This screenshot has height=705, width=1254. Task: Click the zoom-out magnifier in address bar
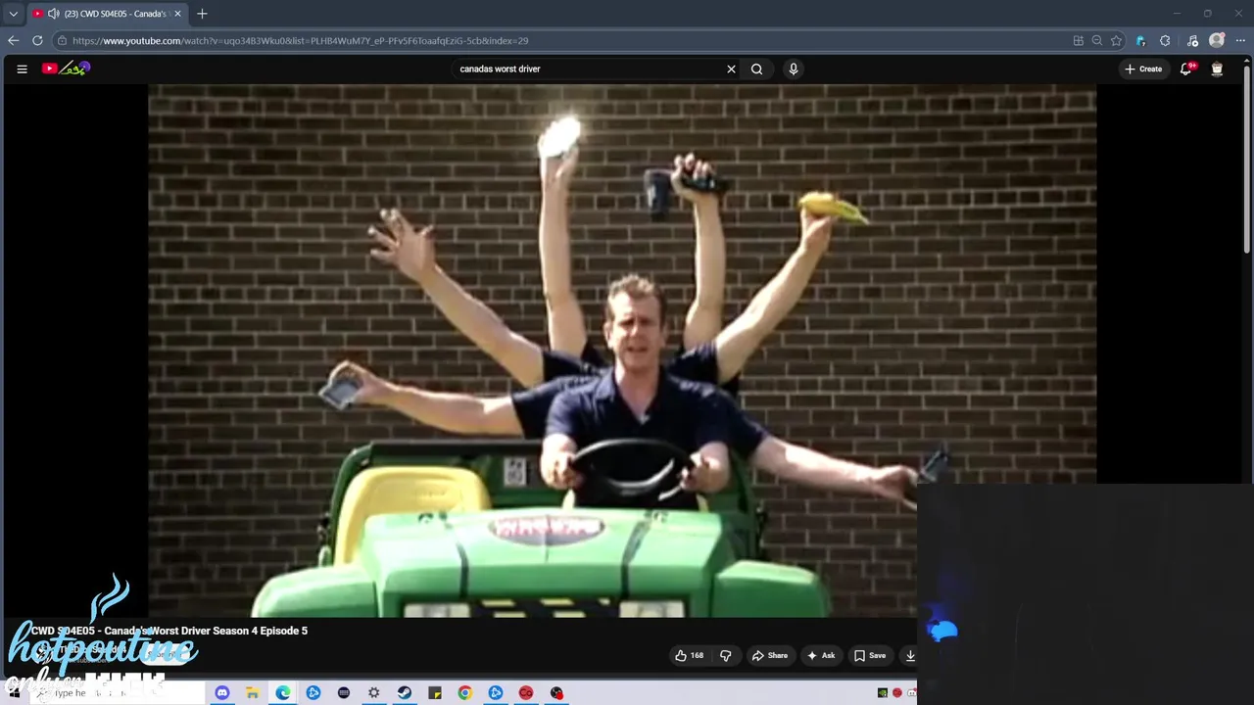click(1097, 40)
